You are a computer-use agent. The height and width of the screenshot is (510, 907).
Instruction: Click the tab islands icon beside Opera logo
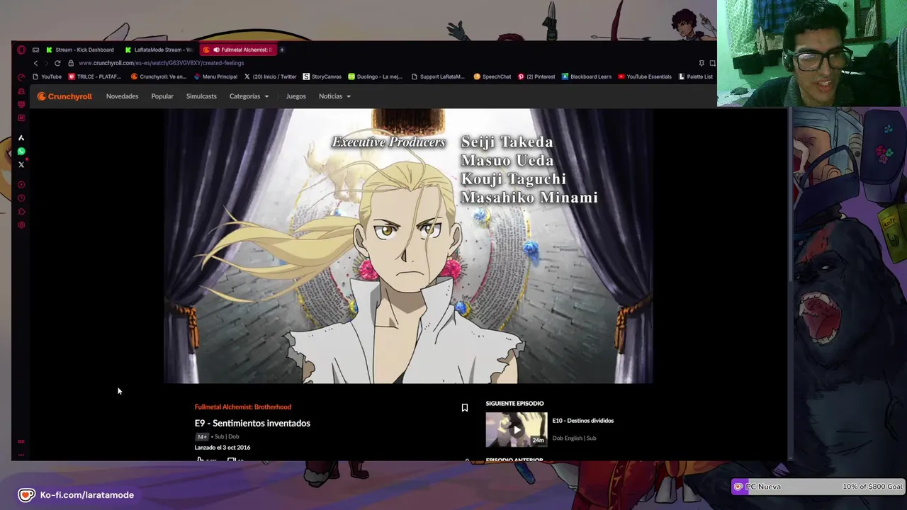(x=35, y=50)
